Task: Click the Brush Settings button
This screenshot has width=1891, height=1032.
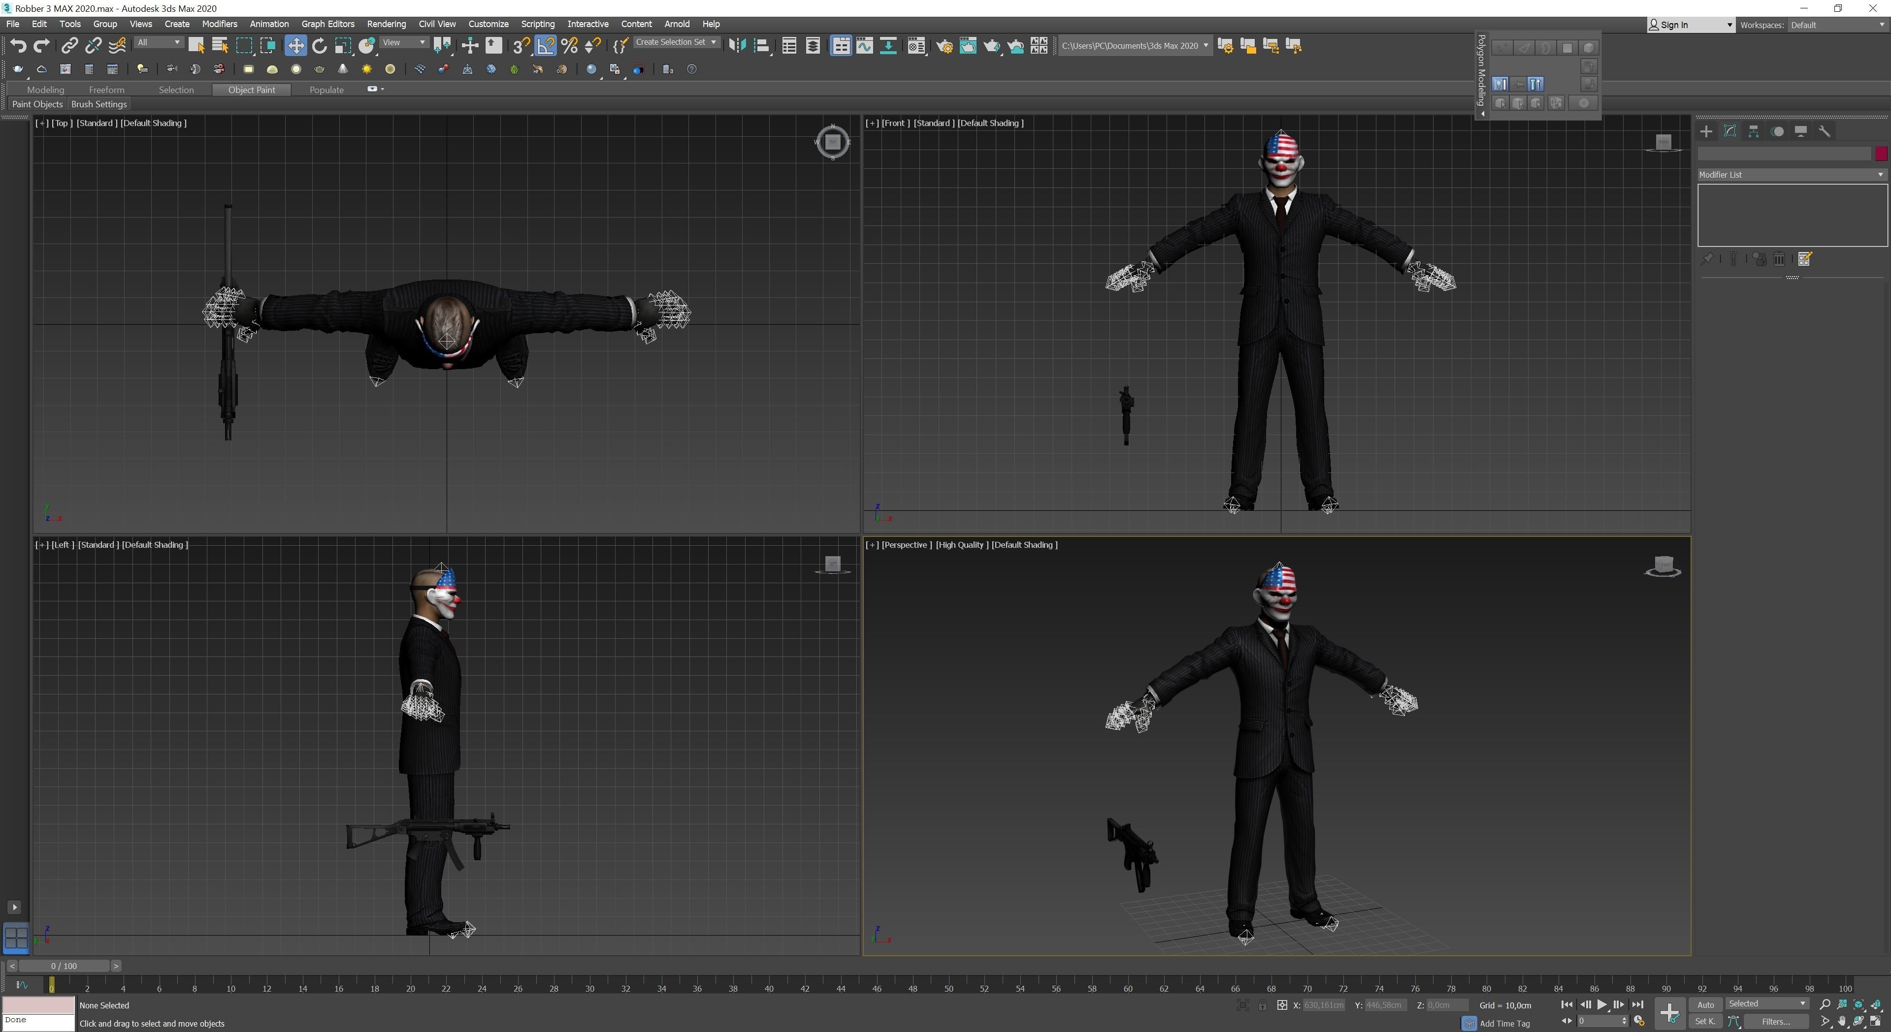Action: click(x=99, y=104)
